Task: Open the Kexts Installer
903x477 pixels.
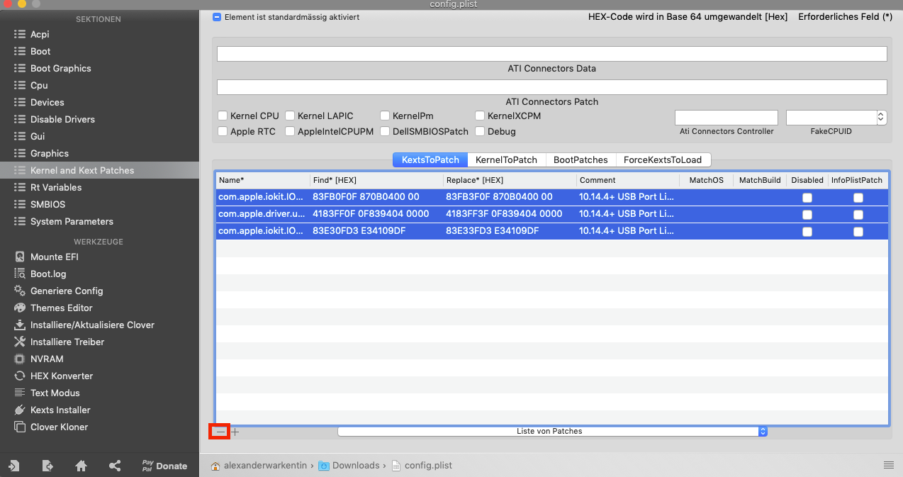Action: 60,410
